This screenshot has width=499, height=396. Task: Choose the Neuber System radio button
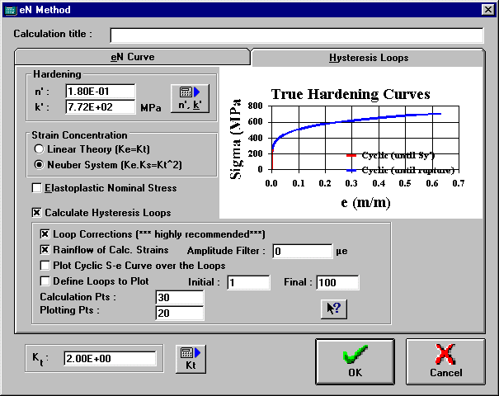tap(39, 164)
